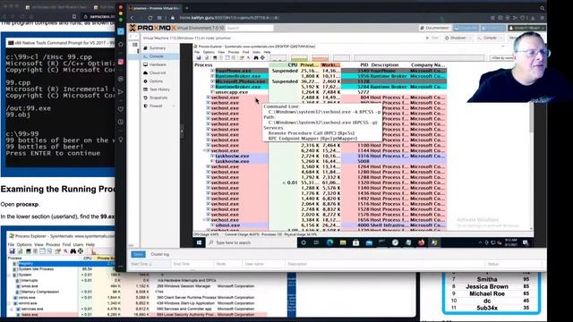Click binoculars Find icon in remote Process Explorer
This screenshot has width=573, height=322.
click(x=256, y=57)
